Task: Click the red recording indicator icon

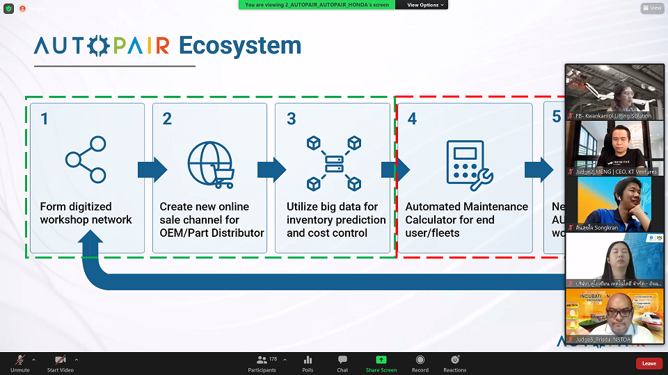Action: pos(23,8)
